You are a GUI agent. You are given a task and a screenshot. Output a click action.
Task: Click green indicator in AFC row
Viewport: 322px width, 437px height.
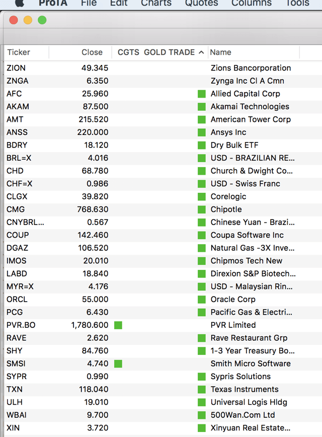pyautogui.click(x=202, y=94)
